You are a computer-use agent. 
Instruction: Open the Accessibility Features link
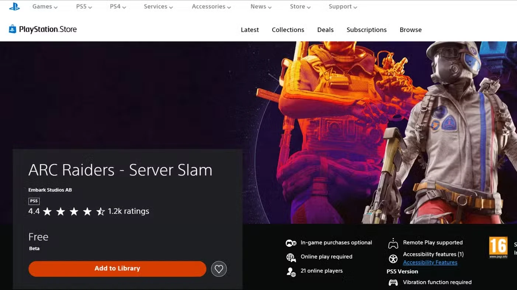tap(430, 262)
